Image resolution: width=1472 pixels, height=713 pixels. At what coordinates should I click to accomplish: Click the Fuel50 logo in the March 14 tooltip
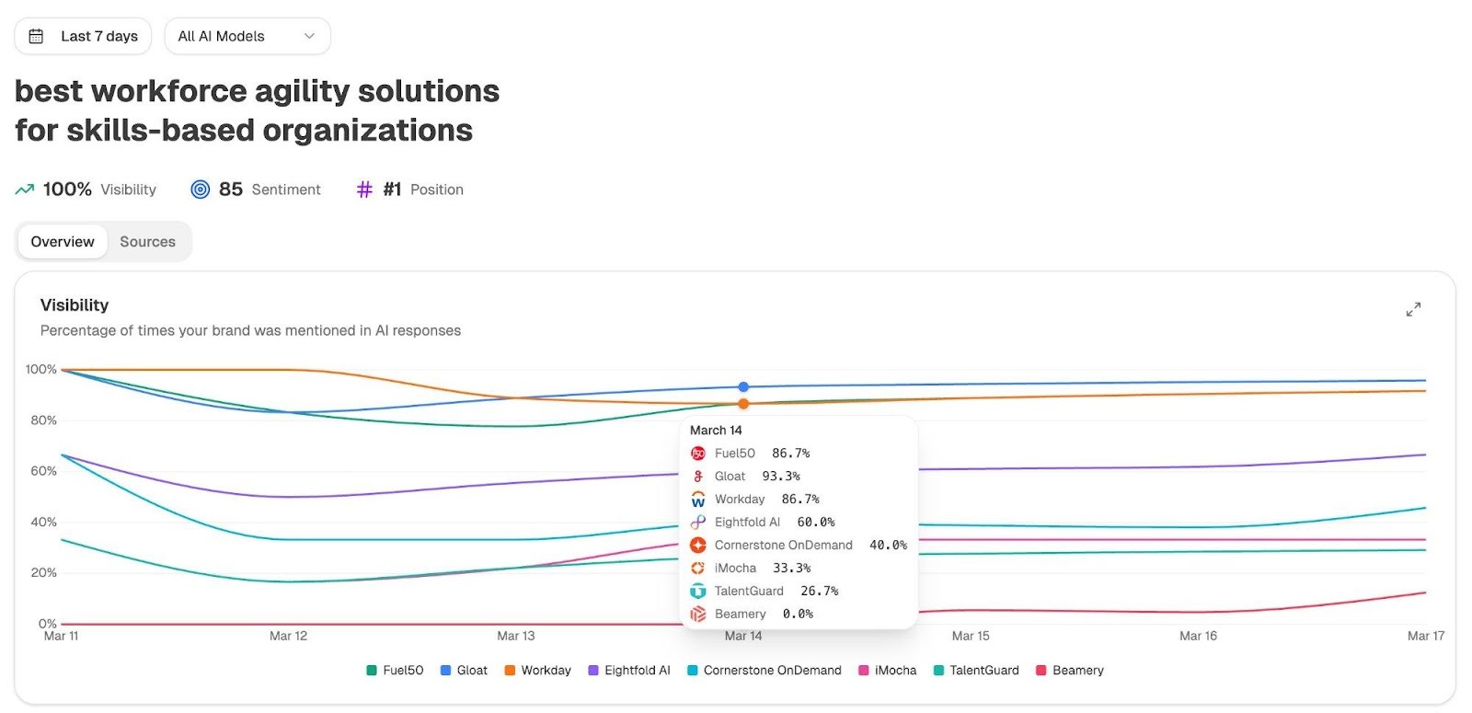(x=697, y=453)
